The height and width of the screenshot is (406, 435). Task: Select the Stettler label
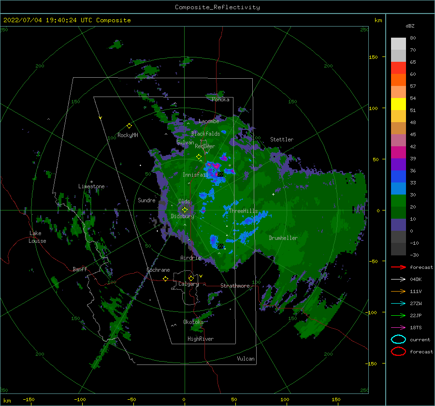coord(282,140)
